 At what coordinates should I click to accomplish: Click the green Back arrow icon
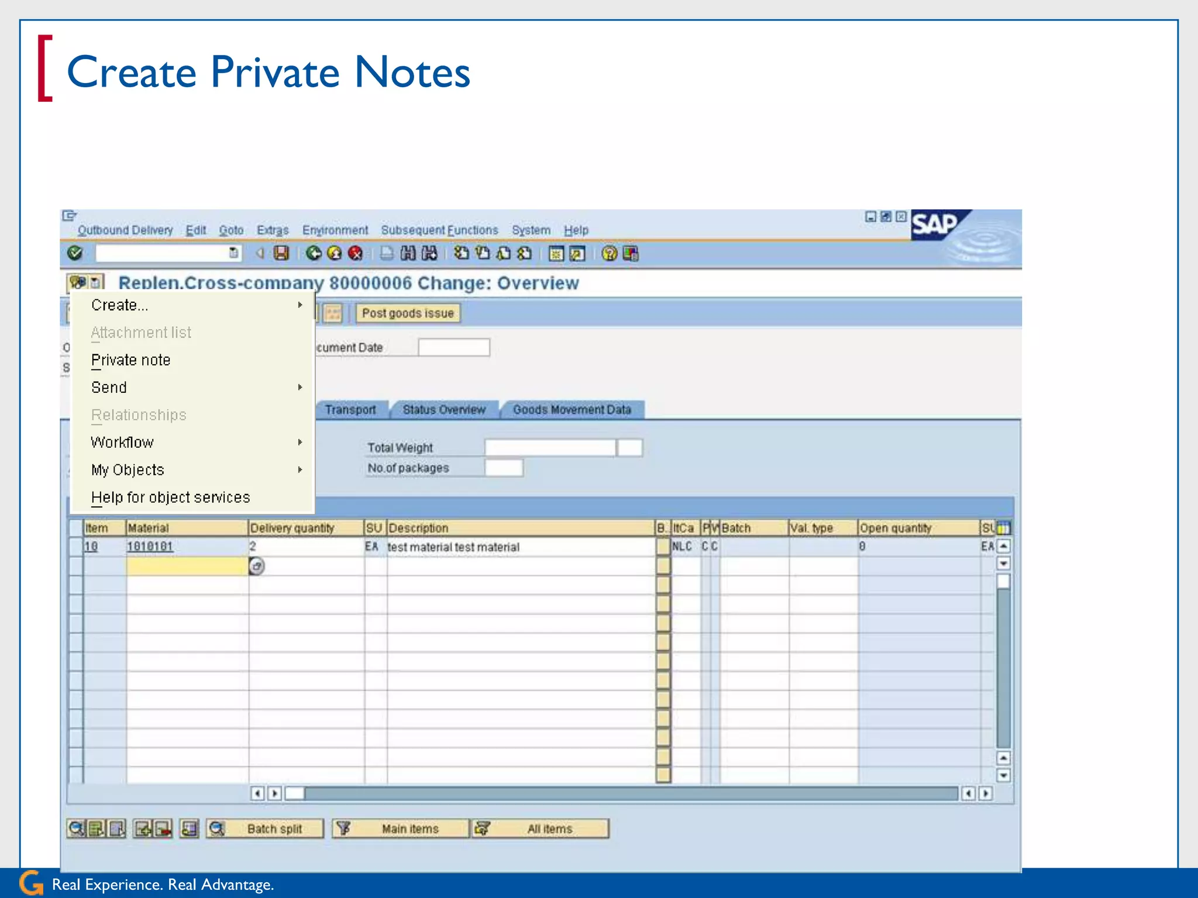pyautogui.click(x=314, y=253)
